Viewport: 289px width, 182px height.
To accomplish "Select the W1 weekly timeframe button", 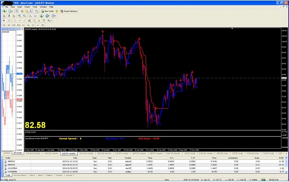I will click(x=38, y=25).
